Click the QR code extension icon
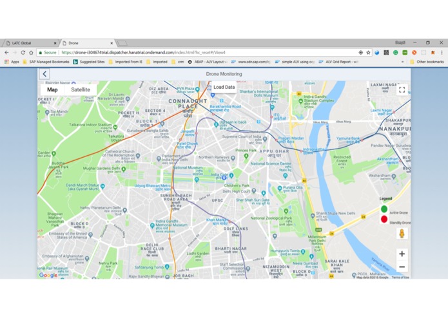448x318 pixels. [x=386, y=53]
